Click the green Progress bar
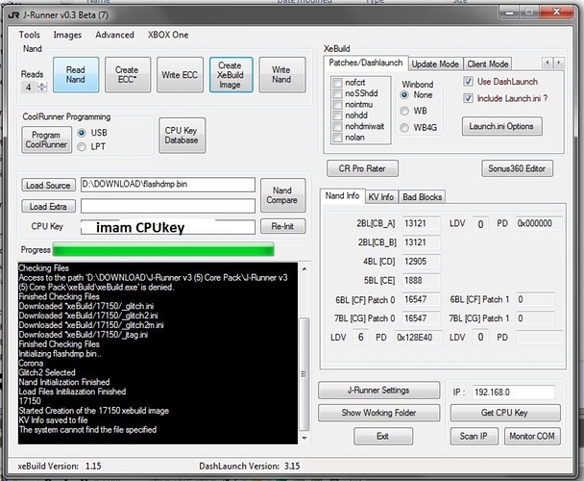Image resolution: width=584 pixels, height=481 pixels. (163, 250)
